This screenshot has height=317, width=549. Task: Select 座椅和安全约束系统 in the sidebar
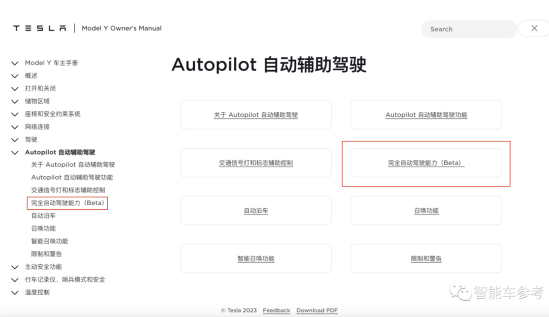click(52, 114)
